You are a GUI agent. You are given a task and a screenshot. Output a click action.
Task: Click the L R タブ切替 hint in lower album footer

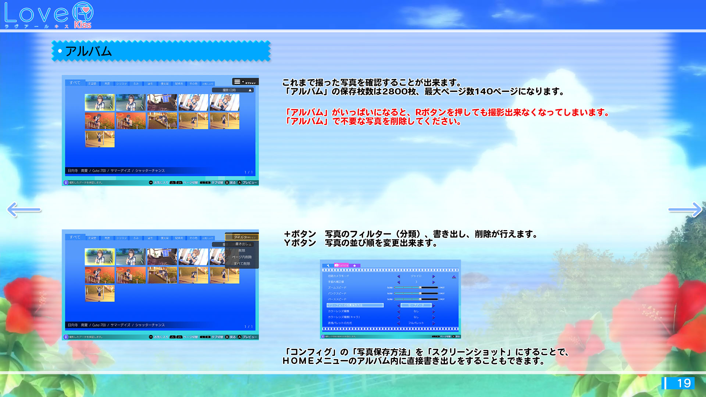pos(212,337)
